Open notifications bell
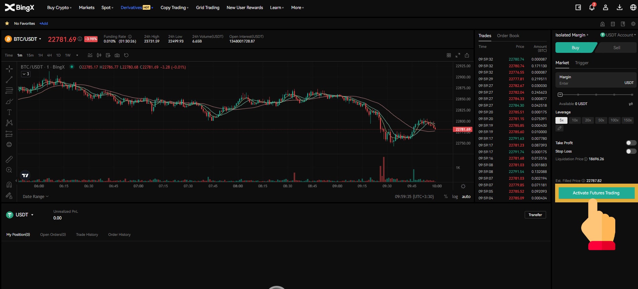Image resolution: width=638 pixels, height=289 pixels. 592,7
